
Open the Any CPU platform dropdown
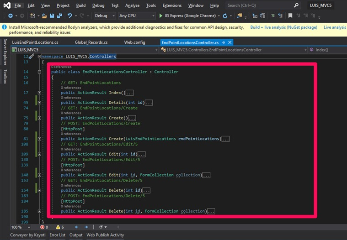[136, 16]
